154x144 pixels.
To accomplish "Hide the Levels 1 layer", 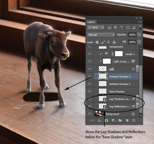I will click(90, 54).
